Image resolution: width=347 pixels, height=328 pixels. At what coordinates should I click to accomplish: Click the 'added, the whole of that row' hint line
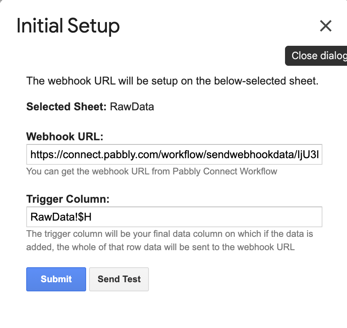tap(161, 247)
